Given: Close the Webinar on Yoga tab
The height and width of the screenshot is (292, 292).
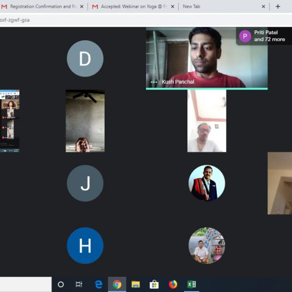Looking at the screenshot, I should tap(172, 6).
